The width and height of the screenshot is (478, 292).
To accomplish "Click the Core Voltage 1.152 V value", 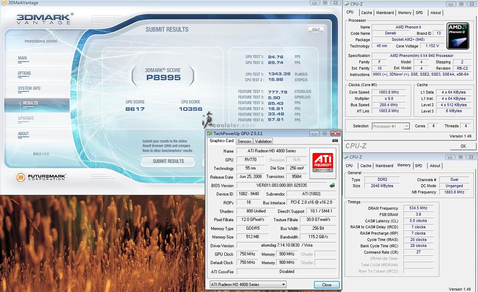I will tap(432, 46).
